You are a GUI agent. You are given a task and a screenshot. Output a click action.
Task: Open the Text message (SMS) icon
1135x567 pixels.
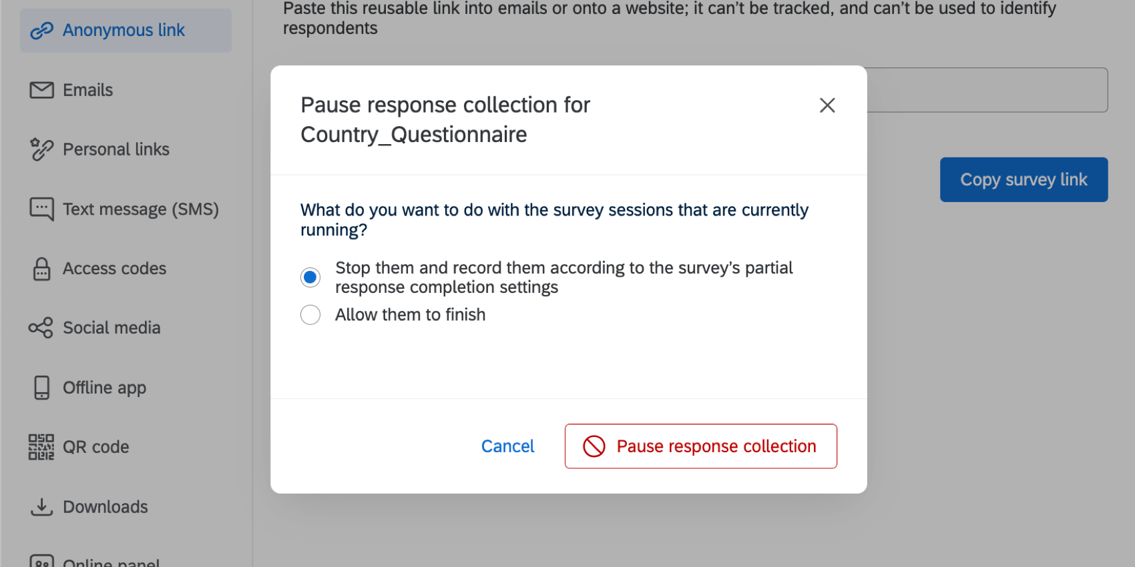pyautogui.click(x=41, y=209)
